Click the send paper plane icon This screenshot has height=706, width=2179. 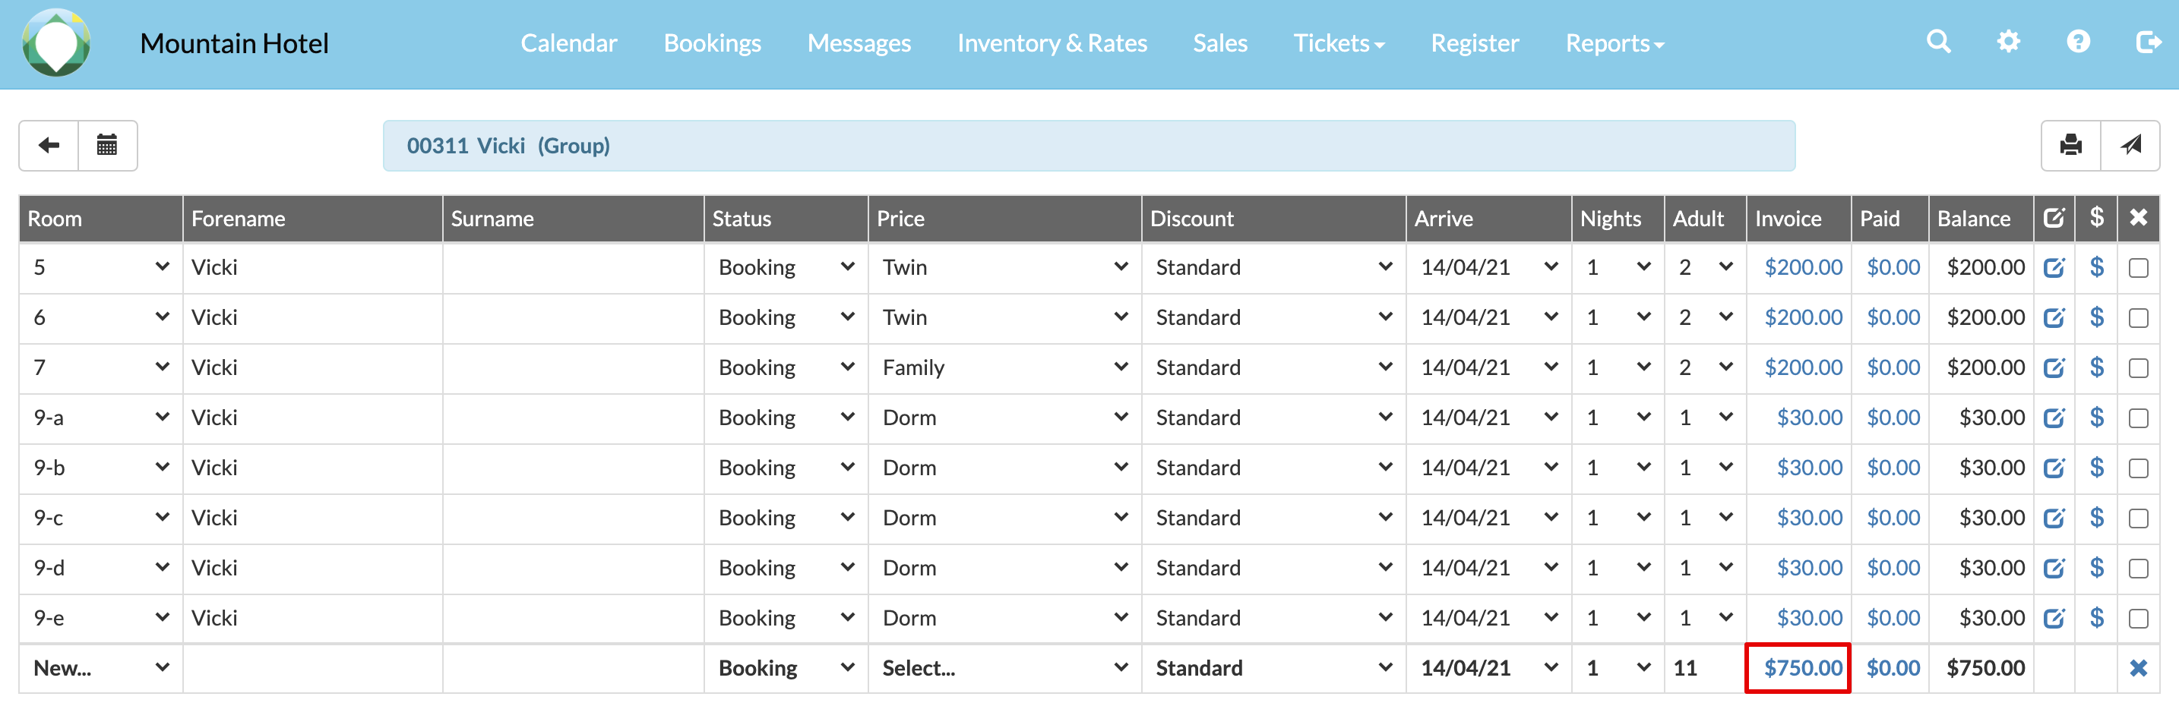[x=2130, y=146]
